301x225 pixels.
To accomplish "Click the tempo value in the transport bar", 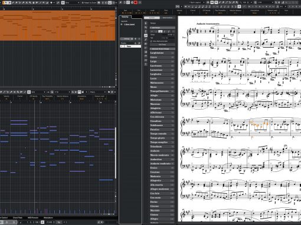I will point(50,222).
